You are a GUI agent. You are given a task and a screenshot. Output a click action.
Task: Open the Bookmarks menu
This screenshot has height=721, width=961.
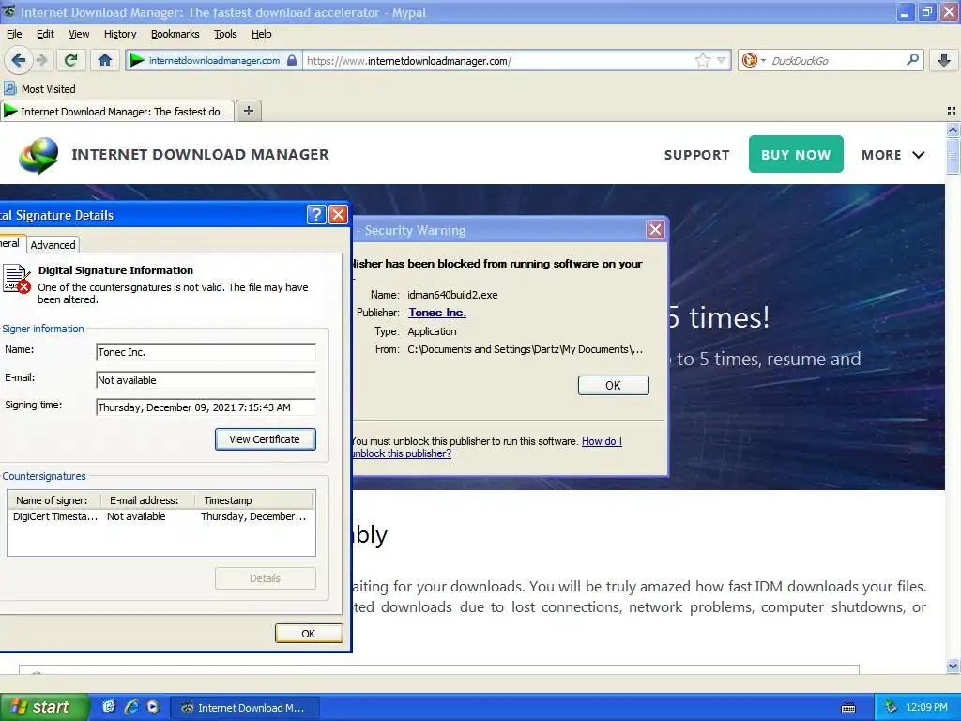(175, 34)
